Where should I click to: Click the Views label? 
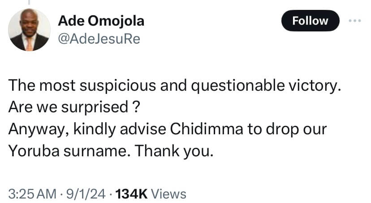[168, 194]
